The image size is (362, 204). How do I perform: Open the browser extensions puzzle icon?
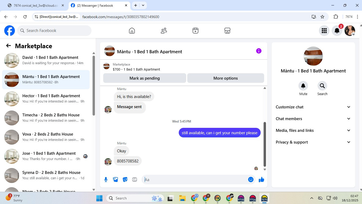tap(336, 17)
